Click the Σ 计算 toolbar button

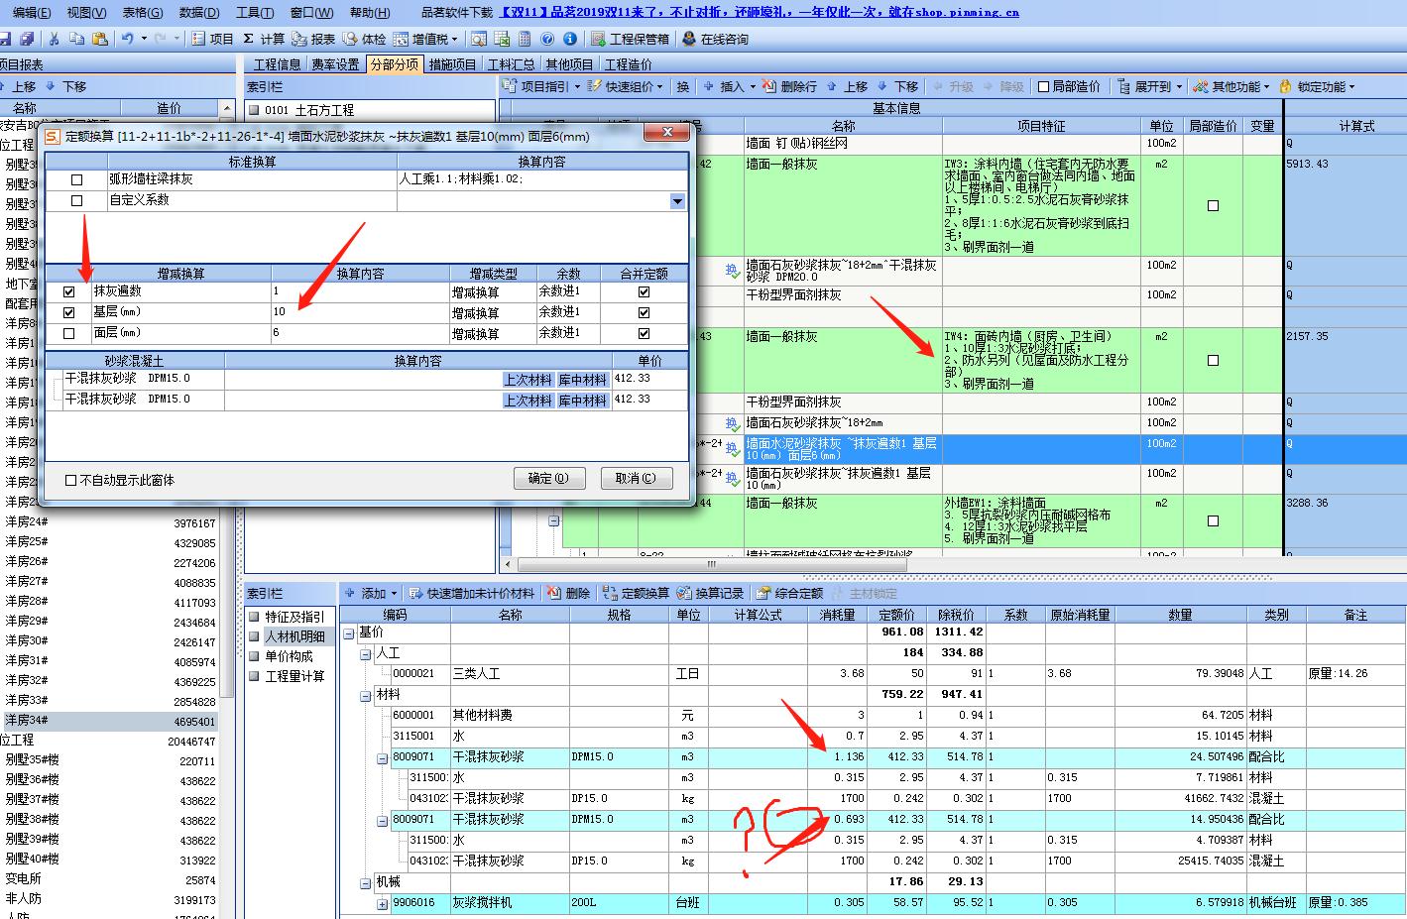pyautogui.click(x=264, y=39)
